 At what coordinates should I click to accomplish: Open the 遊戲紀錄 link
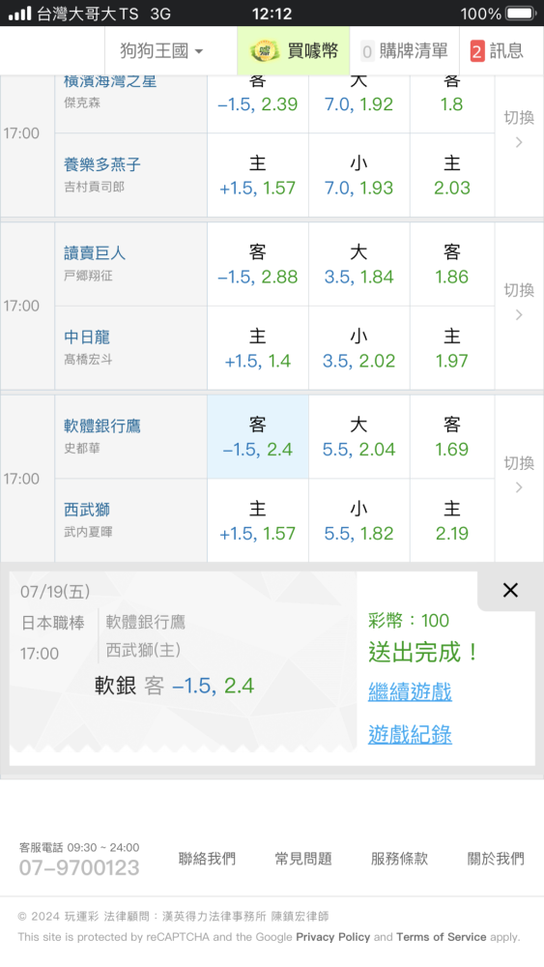[411, 734]
